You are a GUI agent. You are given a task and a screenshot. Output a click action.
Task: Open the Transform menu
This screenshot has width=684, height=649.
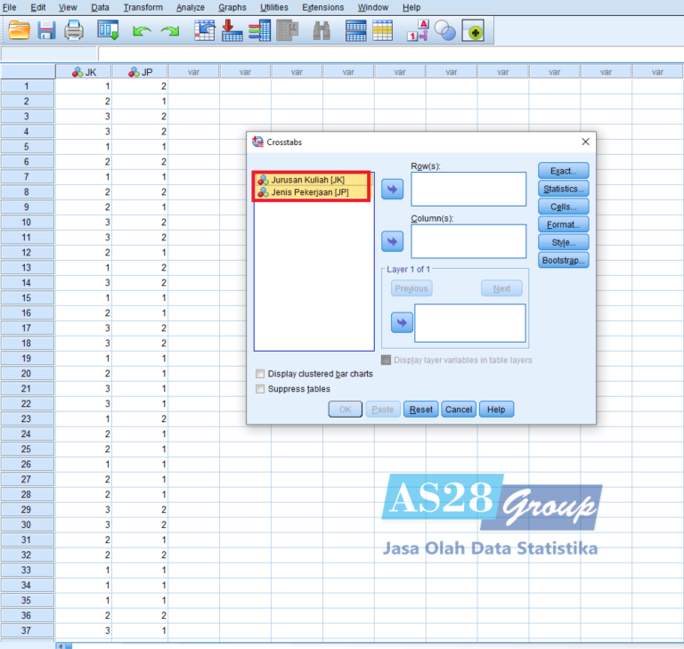pos(142,7)
